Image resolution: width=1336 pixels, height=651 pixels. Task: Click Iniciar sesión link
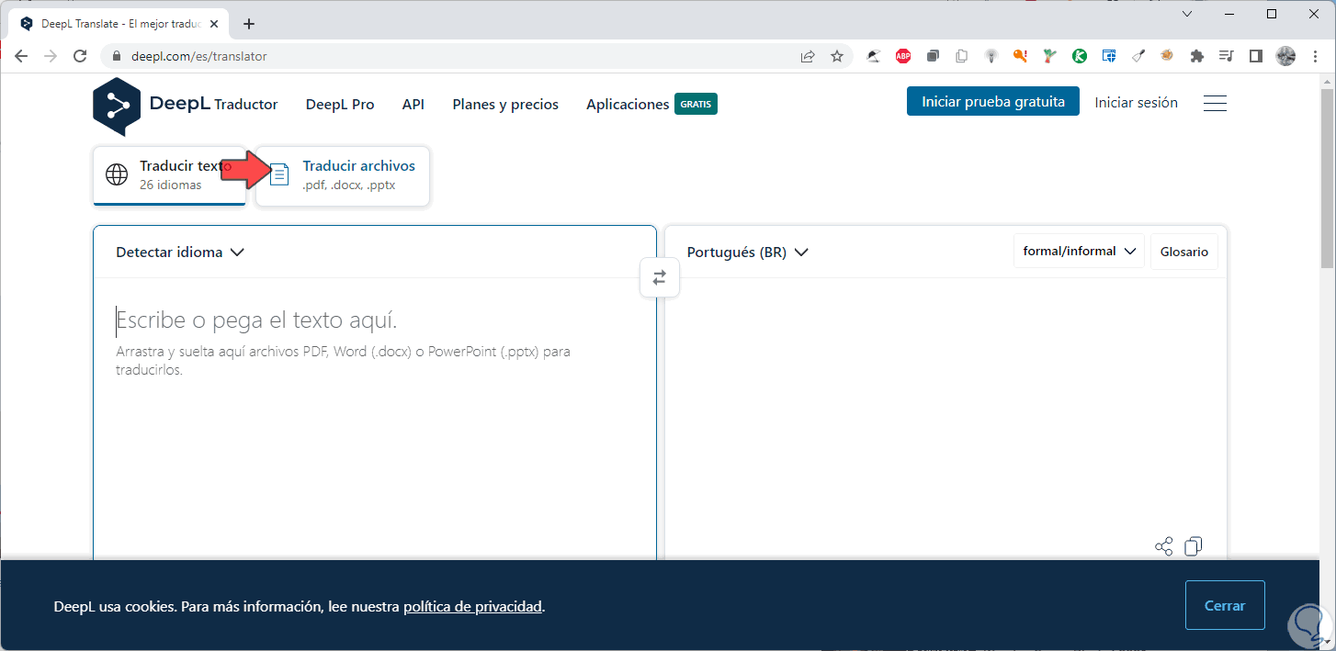[x=1136, y=102]
